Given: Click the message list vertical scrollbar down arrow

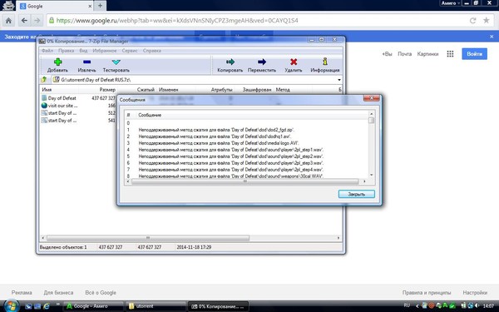Looking at the screenshot, I should pos(371,175).
